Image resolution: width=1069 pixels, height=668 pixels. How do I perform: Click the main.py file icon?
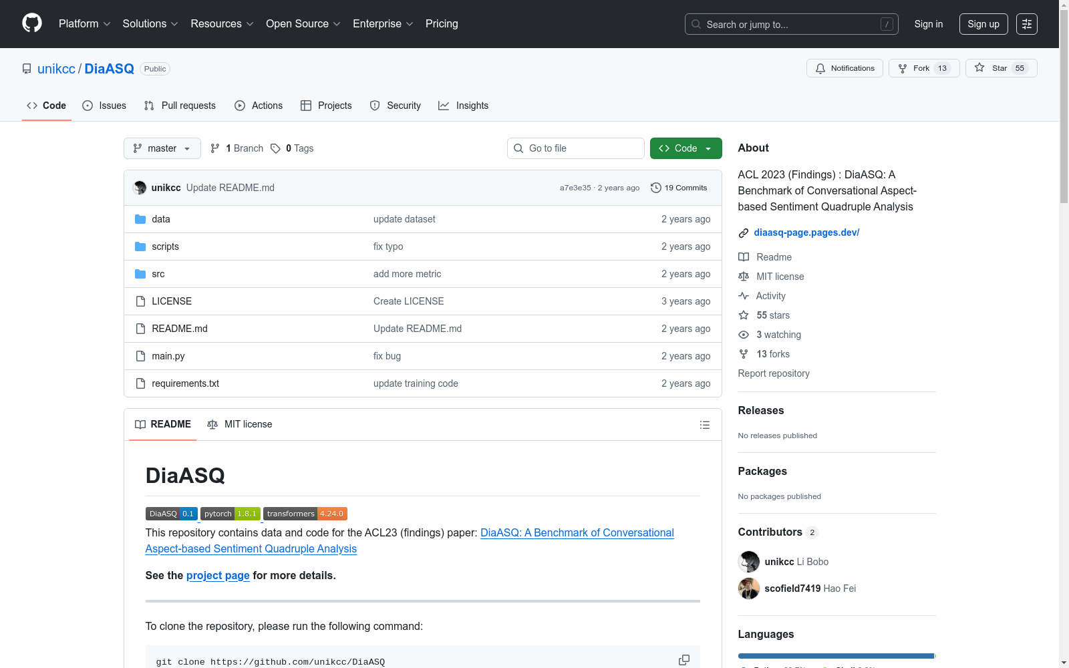[x=140, y=356]
